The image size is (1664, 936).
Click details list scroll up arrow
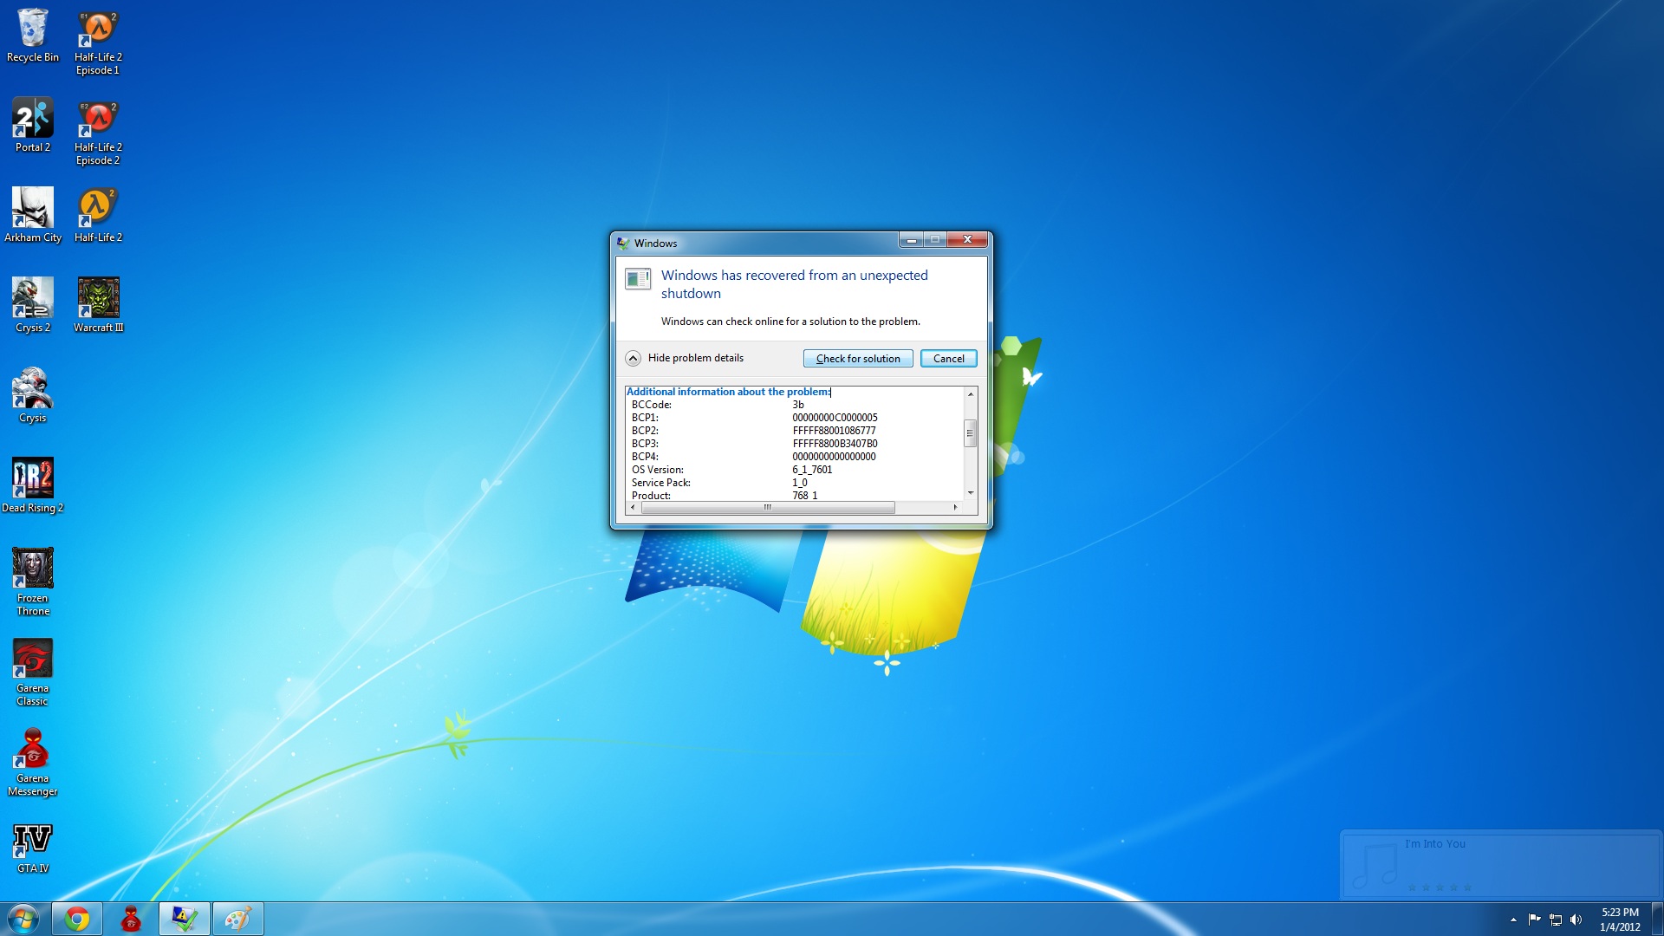click(x=971, y=394)
